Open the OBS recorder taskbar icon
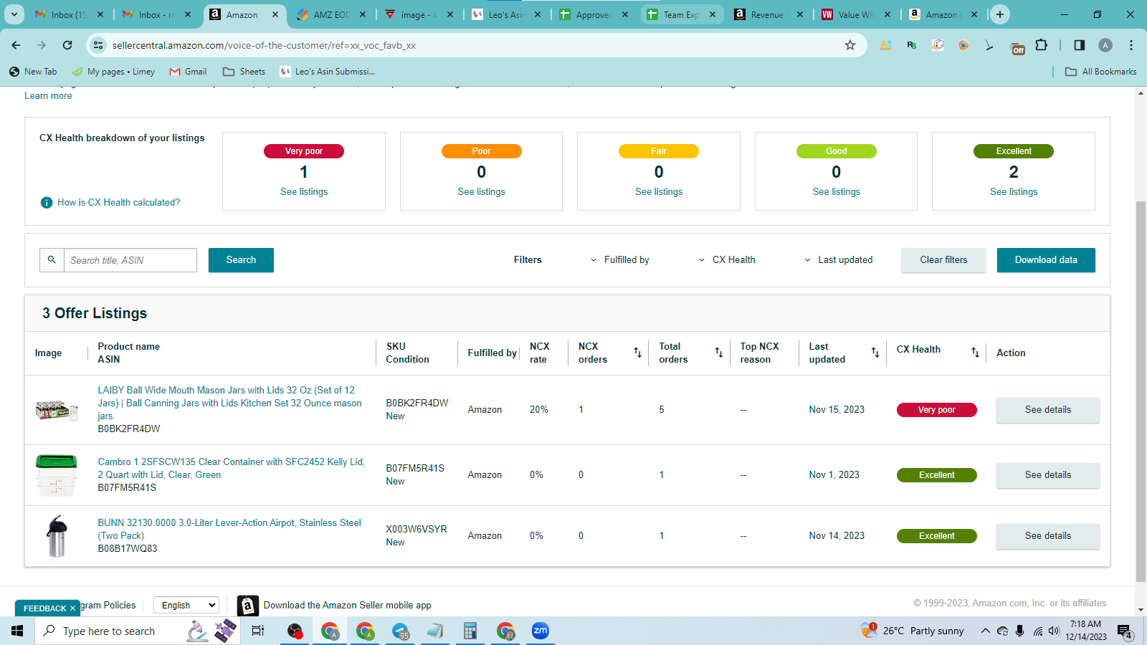The width and height of the screenshot is (1147, 645). (x=295, y=631)
